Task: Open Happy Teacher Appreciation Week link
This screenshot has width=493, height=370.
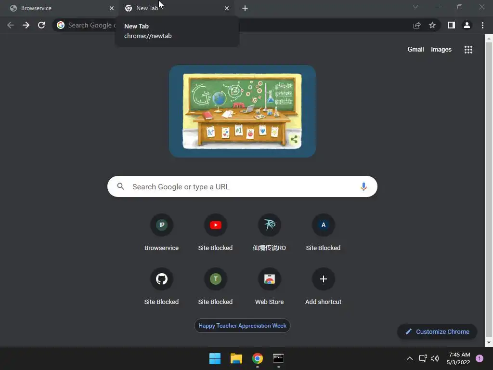Action: coord(242,326)
